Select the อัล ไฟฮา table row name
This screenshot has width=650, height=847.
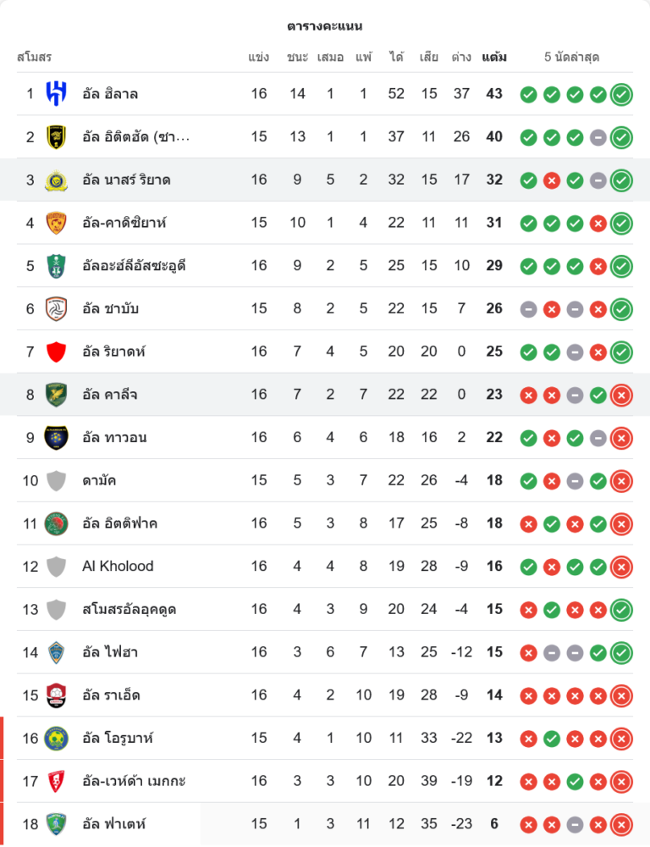pyautogui.click(x=110, y=652)
